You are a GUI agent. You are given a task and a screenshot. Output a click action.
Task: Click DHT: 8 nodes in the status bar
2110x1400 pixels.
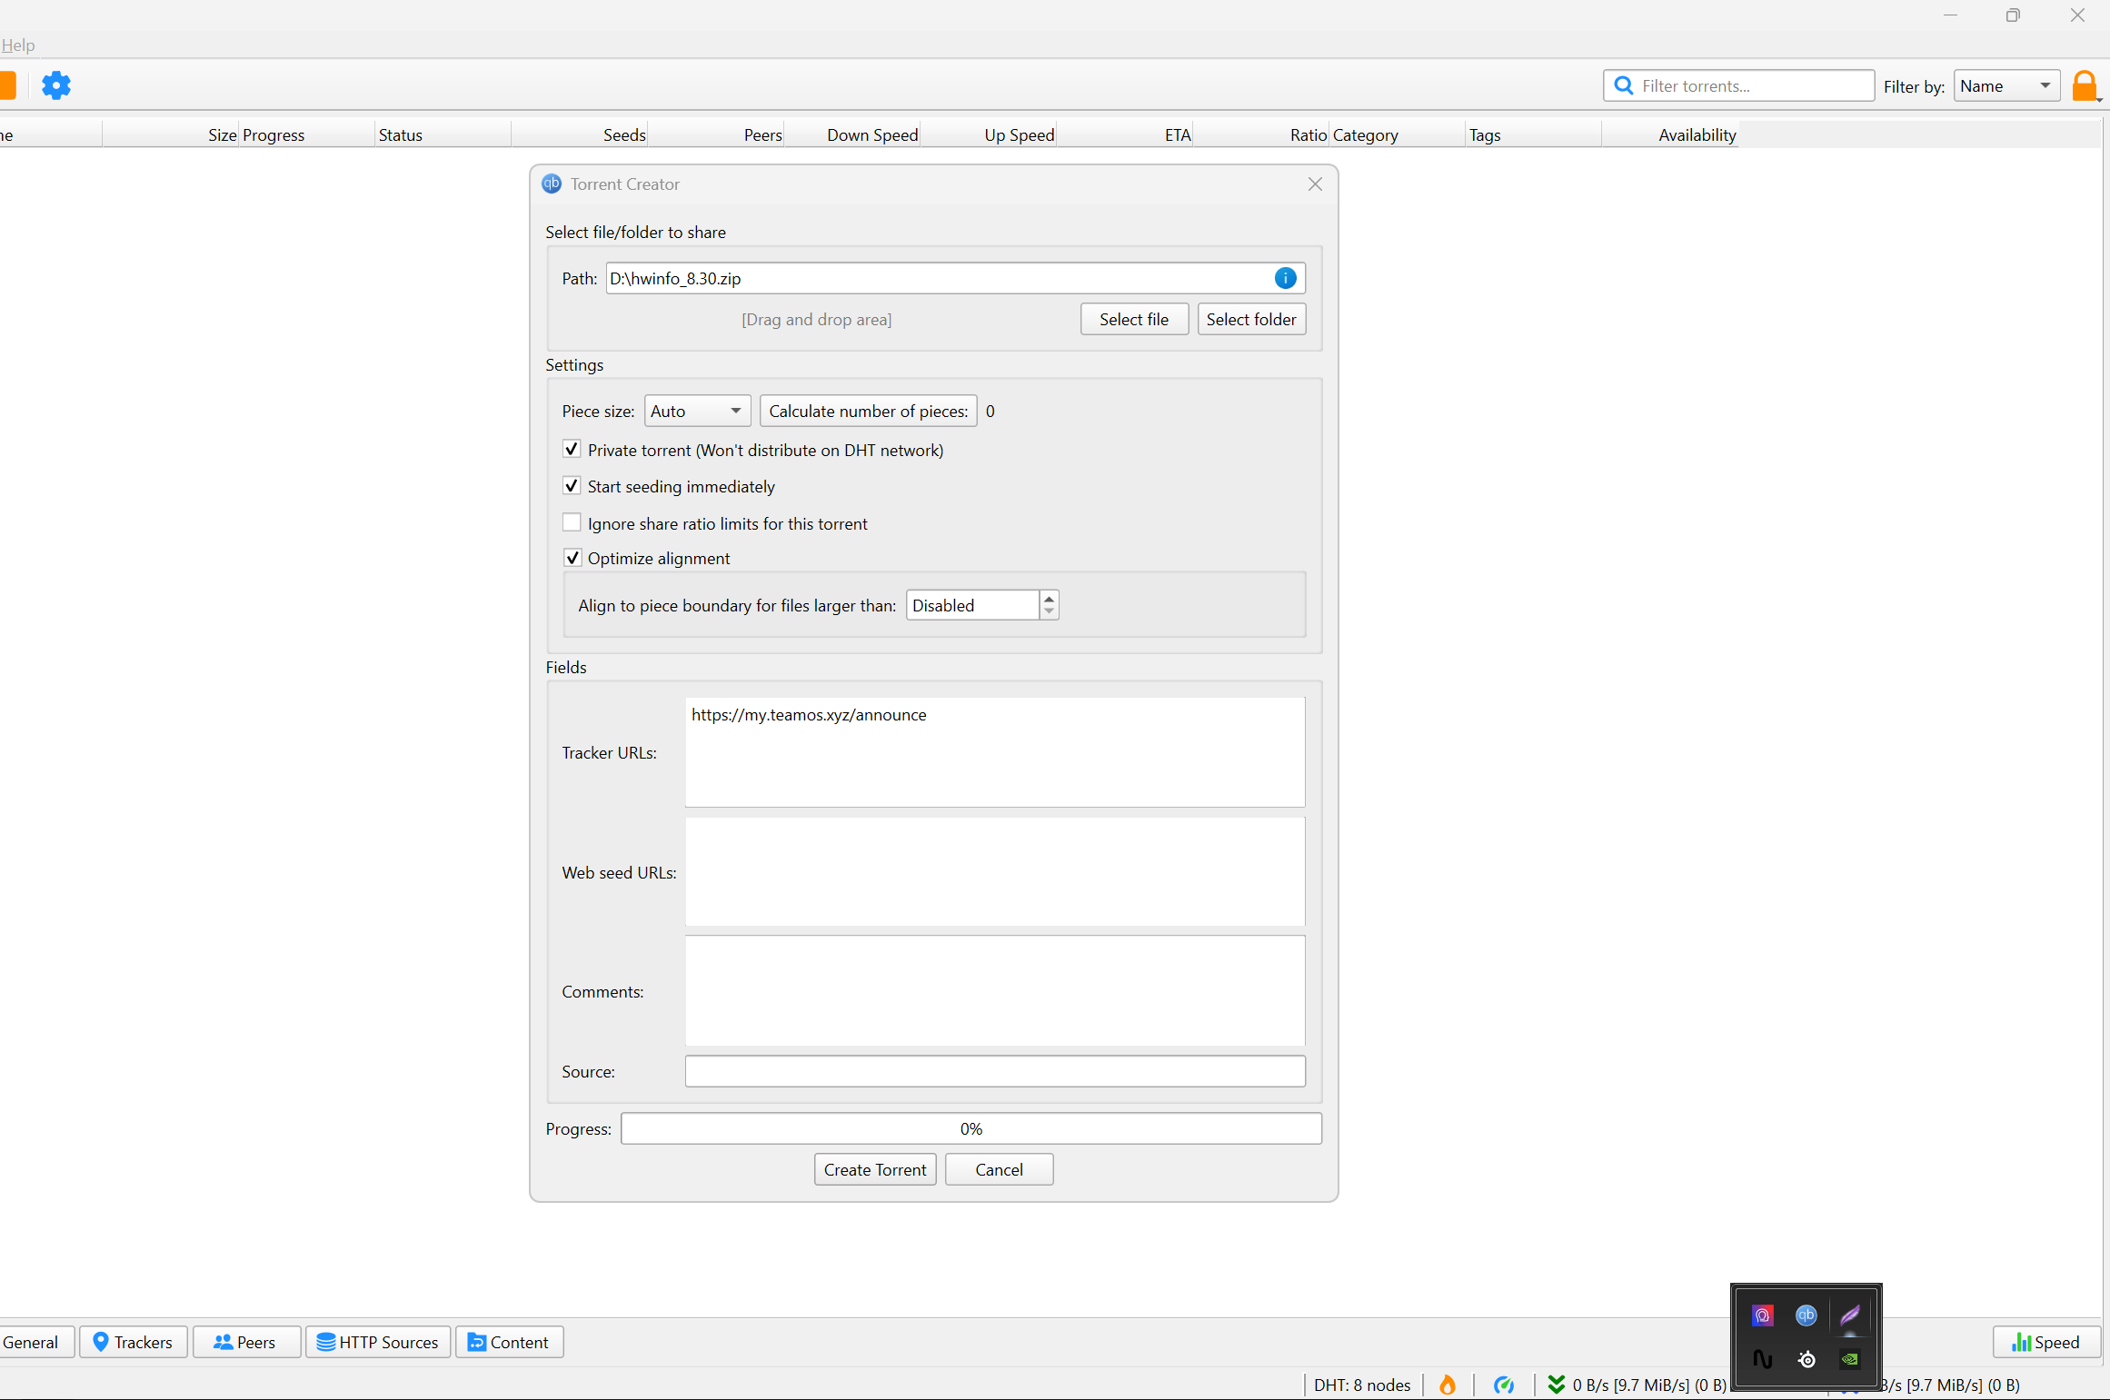[1361, 1385]
